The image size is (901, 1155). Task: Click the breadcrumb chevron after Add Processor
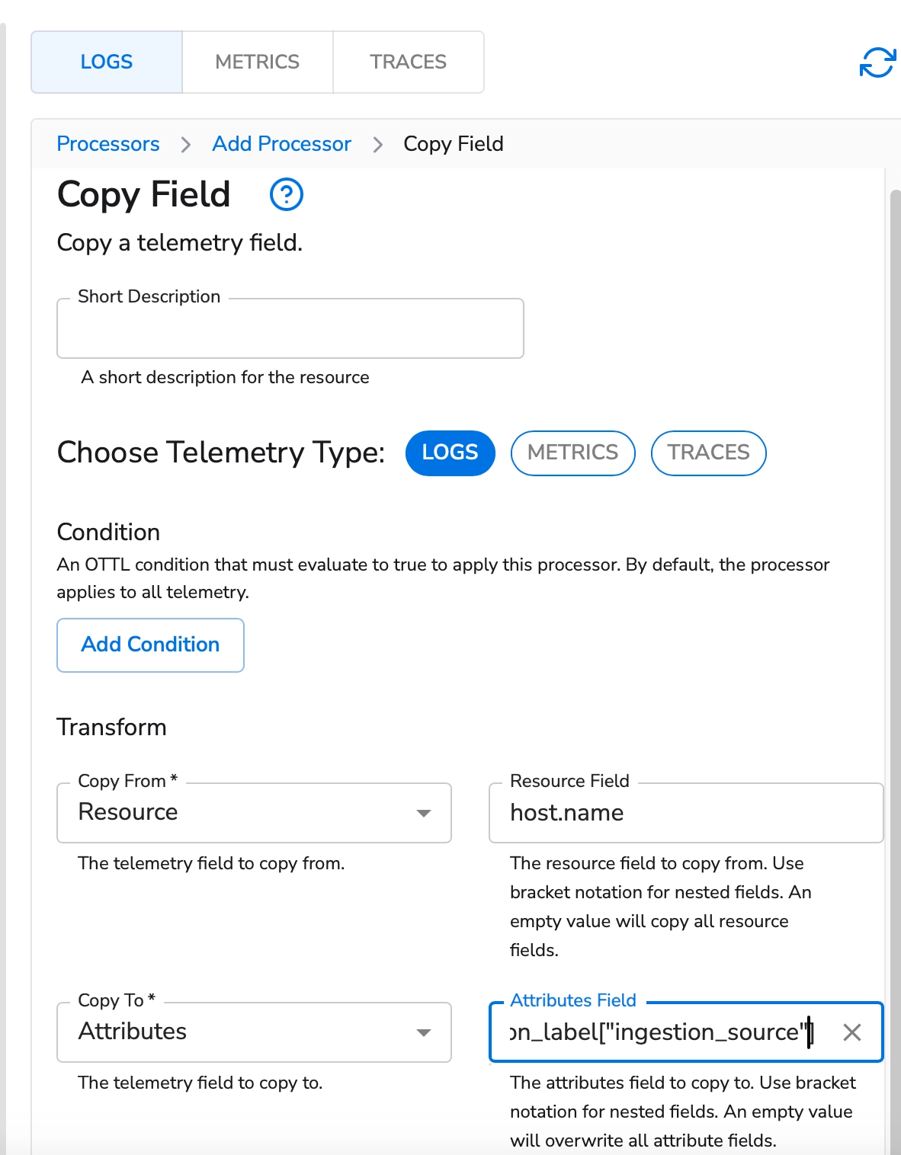click(377, 144)
